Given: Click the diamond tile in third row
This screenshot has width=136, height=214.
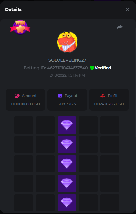Looking at the screenshot, I should click(67, 164).
